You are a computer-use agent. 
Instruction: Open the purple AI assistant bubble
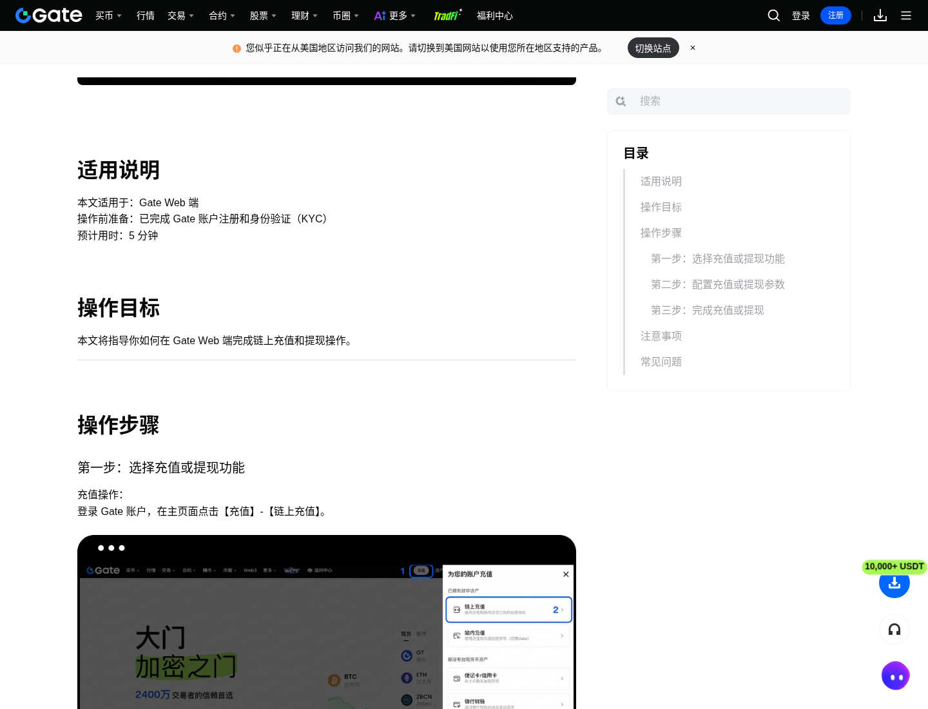tap(896, 675)
